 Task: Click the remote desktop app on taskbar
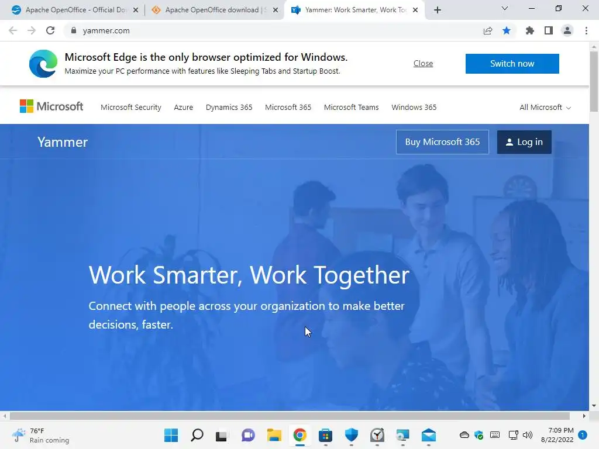pos(402,435)
